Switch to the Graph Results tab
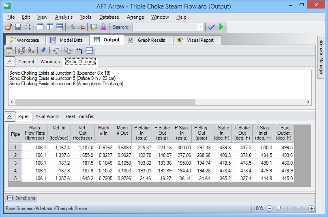This screenshot has height=217, width=328. 148,40
